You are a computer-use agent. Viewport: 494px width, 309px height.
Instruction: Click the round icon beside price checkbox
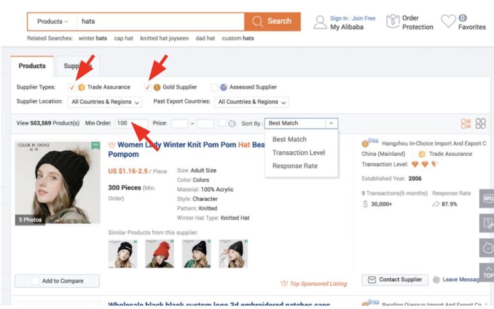pyautogui.click(x=232, y=124)
